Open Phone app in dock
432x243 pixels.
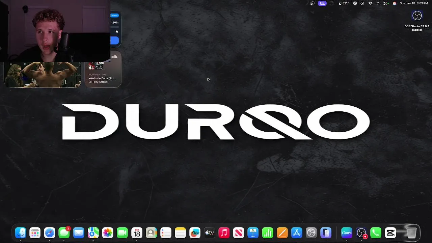376,233
